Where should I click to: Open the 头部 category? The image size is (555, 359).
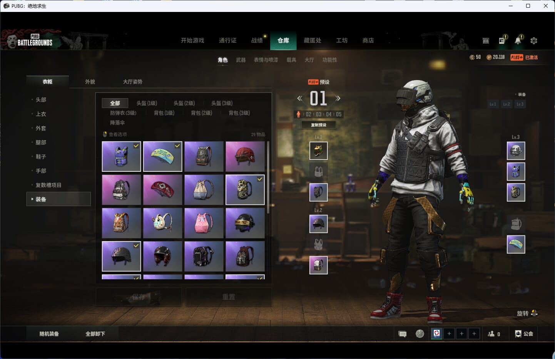pyautogui.click(x=41, y=100)
